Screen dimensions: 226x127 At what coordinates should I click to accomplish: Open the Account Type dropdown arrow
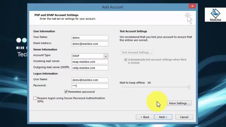point(106,56)
